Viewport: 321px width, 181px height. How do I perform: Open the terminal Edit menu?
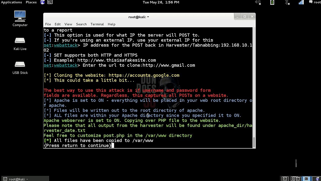58,24
